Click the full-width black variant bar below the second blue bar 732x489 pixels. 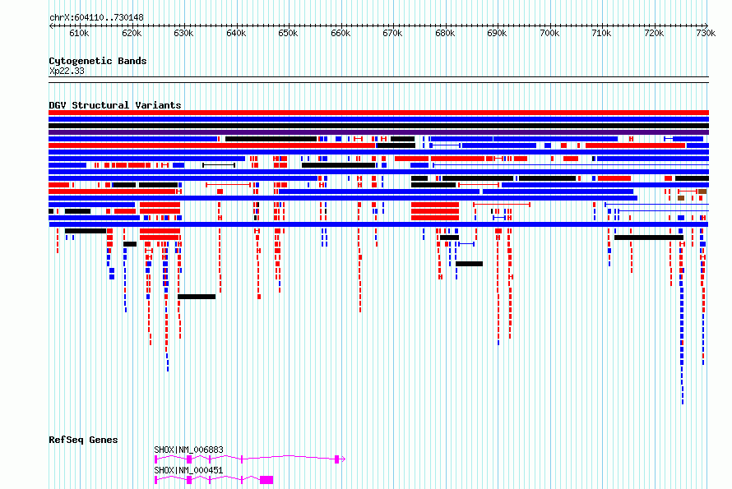[378, 126]
